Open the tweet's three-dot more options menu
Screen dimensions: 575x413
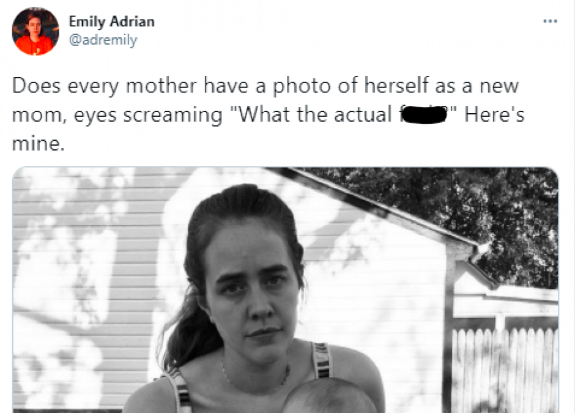tap(550, 21)
